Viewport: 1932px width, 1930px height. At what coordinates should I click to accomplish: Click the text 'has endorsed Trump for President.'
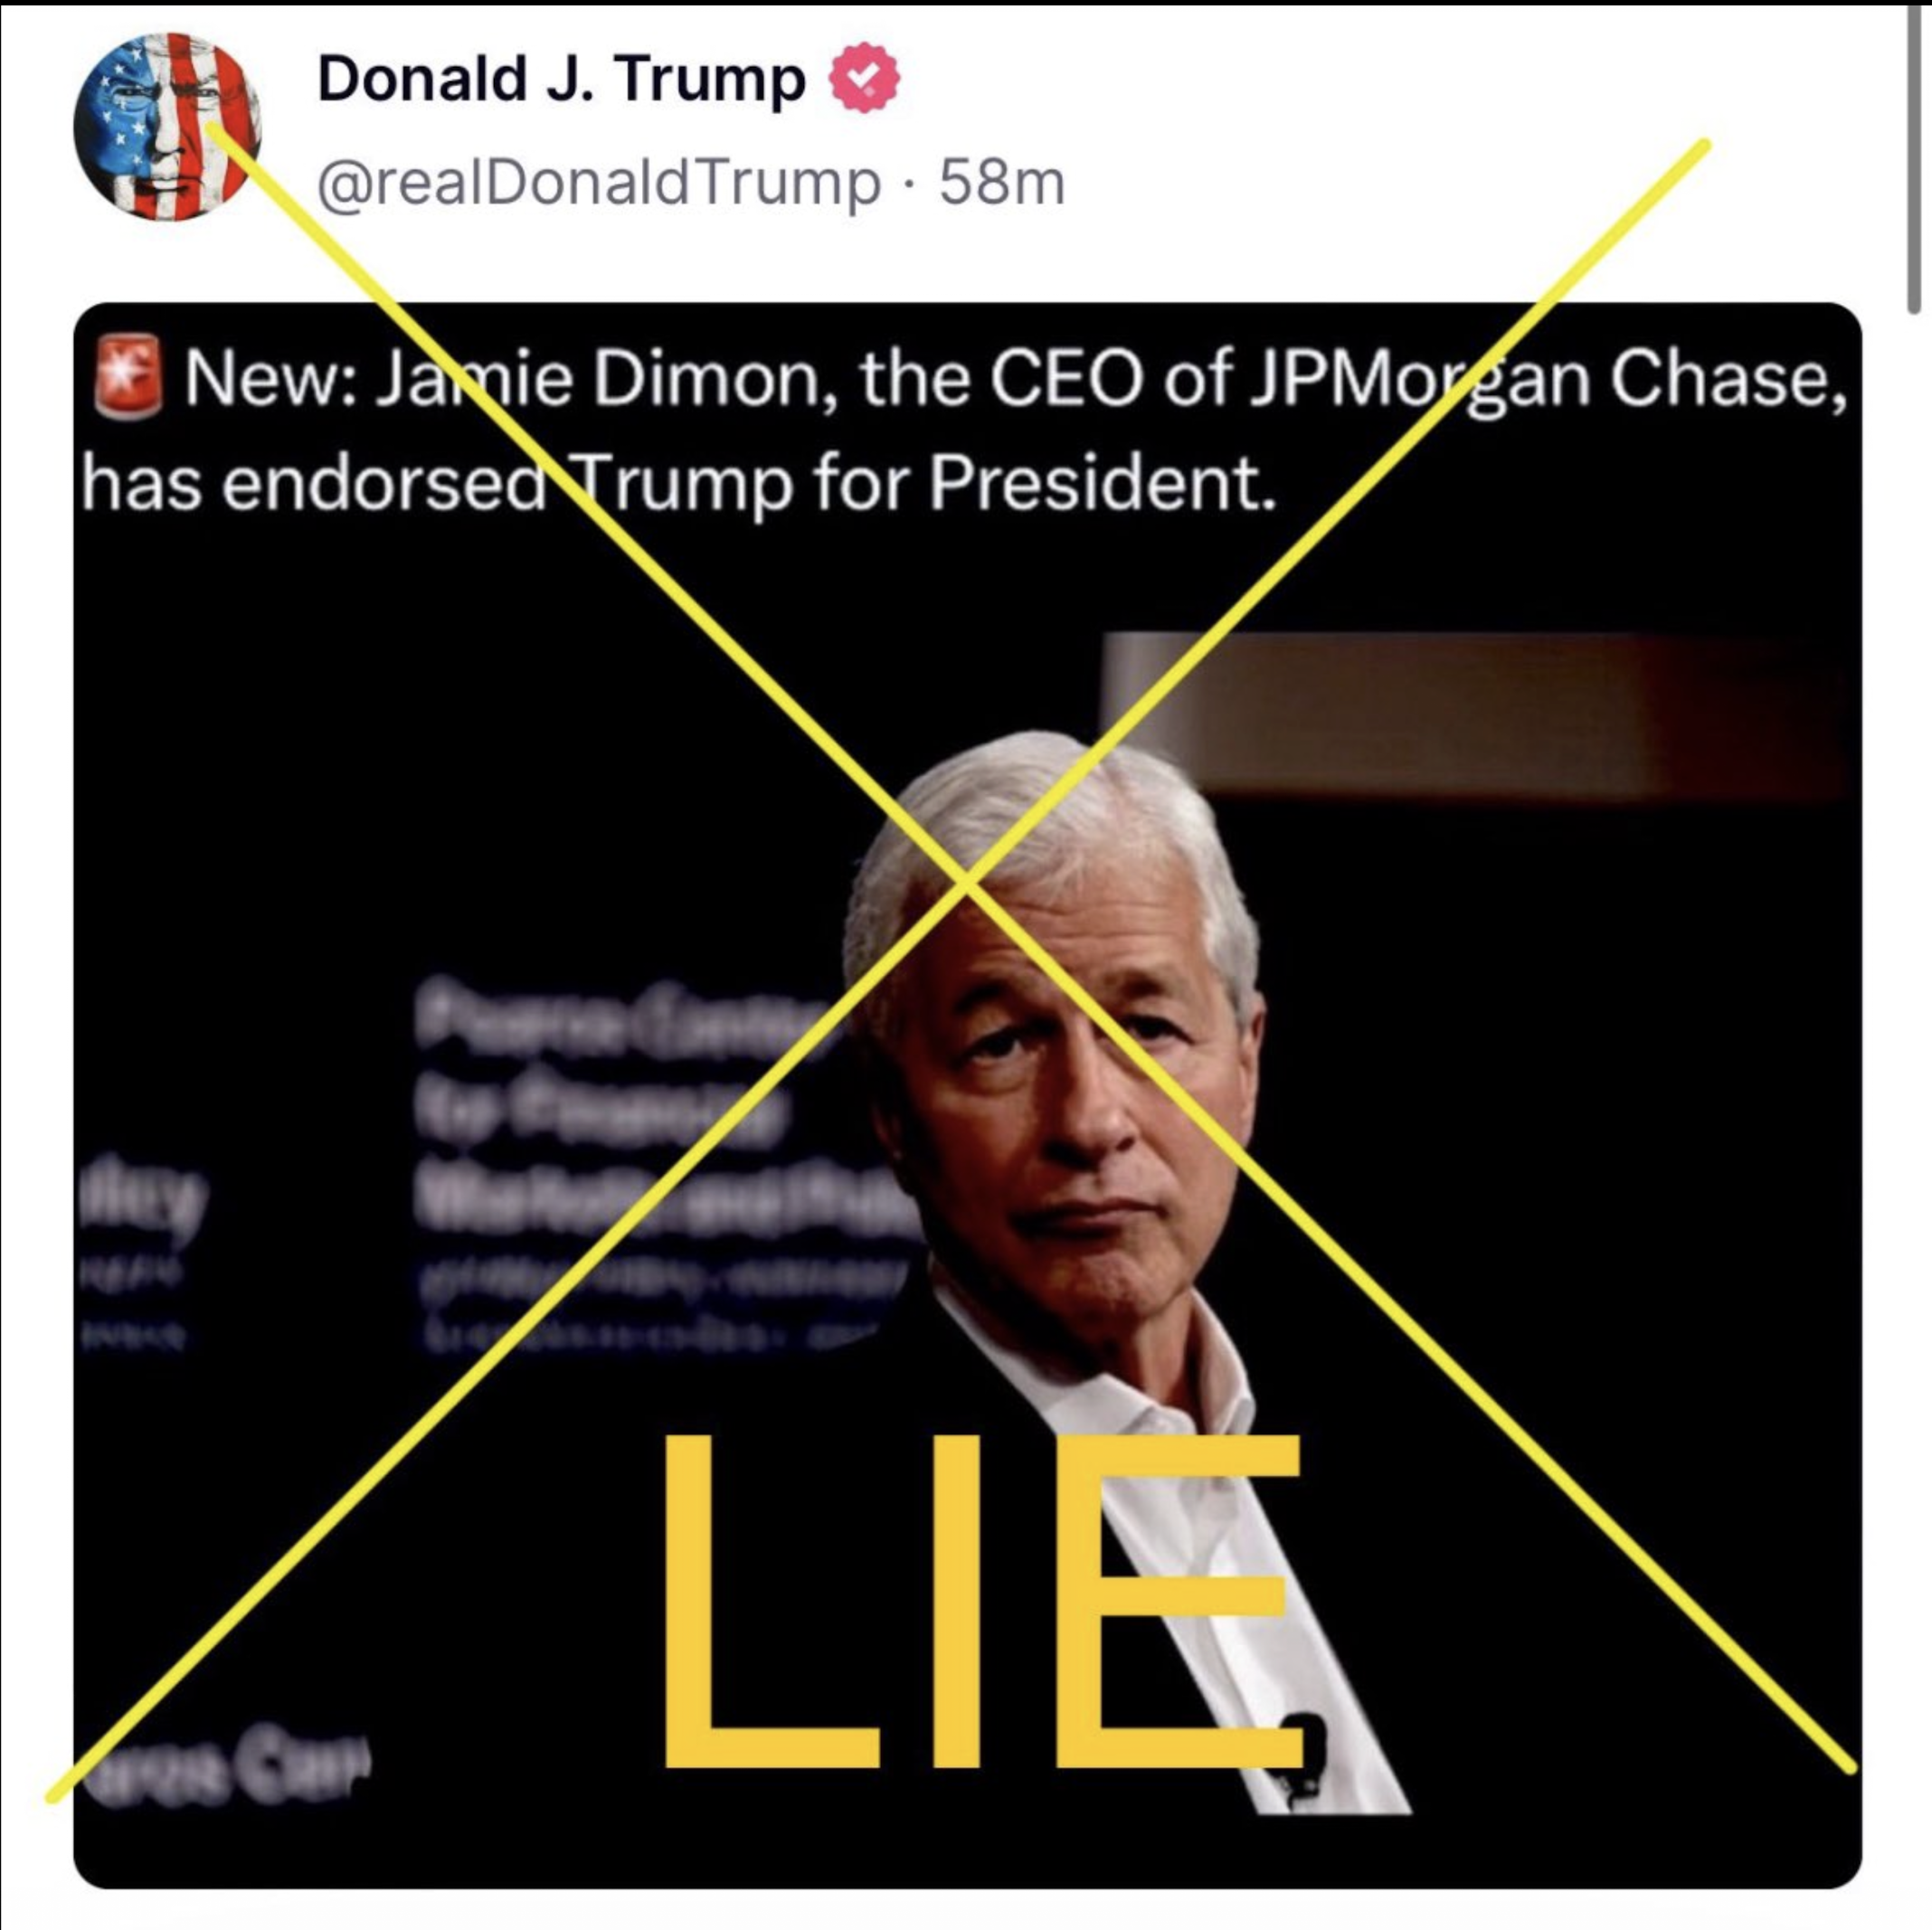(x=680, y=483)
